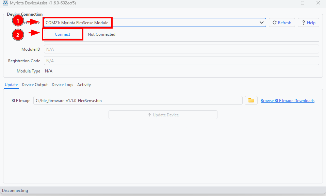
Task: Open Browse BLE Image Downloads link
Action: [x=287, y=101]
